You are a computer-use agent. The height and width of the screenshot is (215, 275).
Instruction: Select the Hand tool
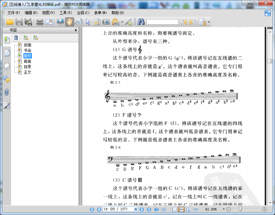point(70,22)
